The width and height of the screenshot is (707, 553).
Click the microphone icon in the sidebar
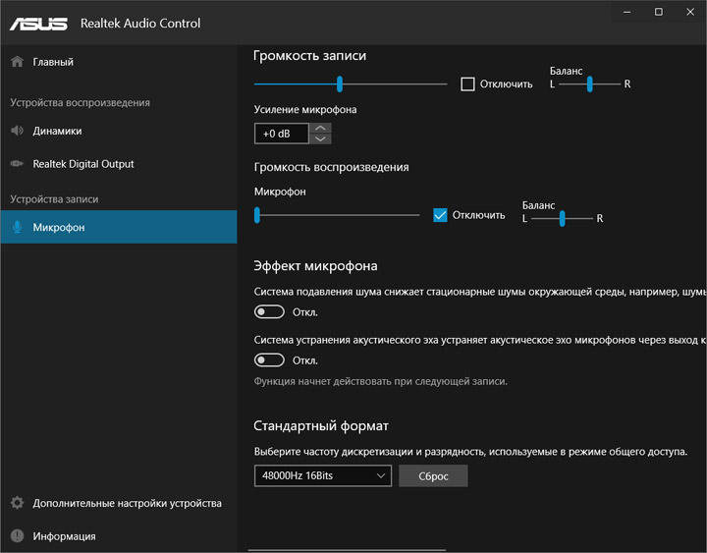(17, 227)
